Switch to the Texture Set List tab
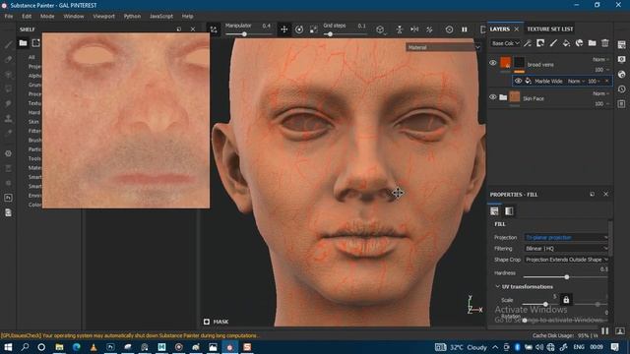 549,29
